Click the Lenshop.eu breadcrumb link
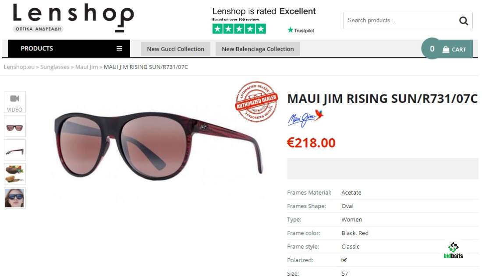 click(x=19, y=67)
